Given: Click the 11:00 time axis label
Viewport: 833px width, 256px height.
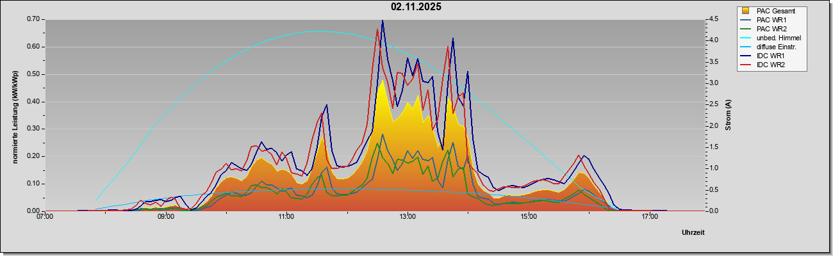Looking at the screenshot, I should [x=286, y=218].
